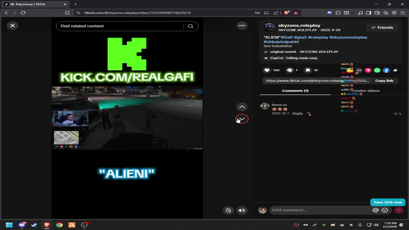Open new browser tab

75,4
